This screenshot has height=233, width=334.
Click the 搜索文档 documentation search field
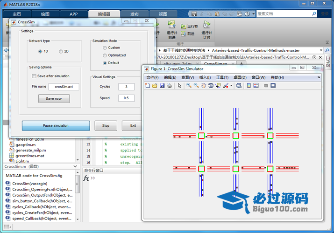click(x=284, y=14)
